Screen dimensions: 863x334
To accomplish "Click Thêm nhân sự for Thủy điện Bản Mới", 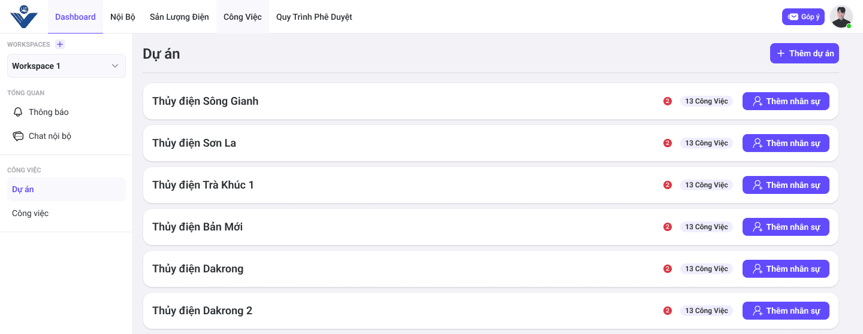I will point(786,227).
